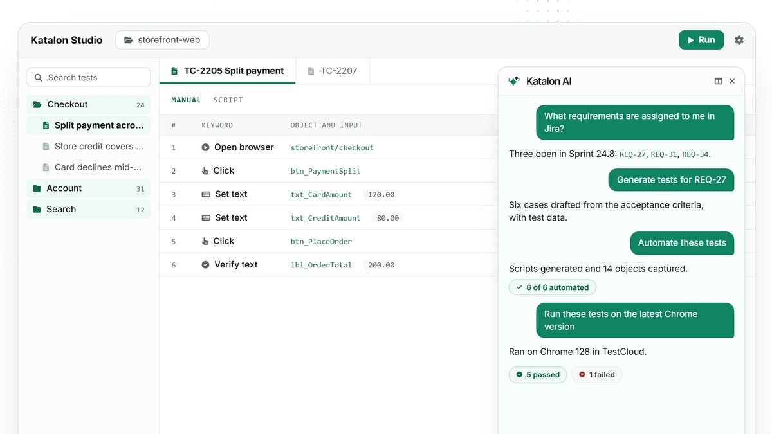Click the keyboard icon in txt_CreditAmount row
772x434 pixels.
pyautogui.click(x=206, y=217)
